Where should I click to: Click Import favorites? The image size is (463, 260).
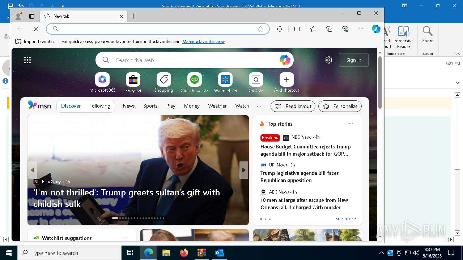click(x=35, y=42)
